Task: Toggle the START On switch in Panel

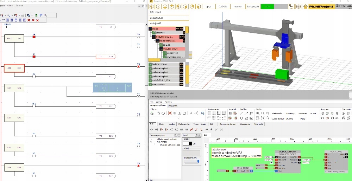Action: click(187, 144)
